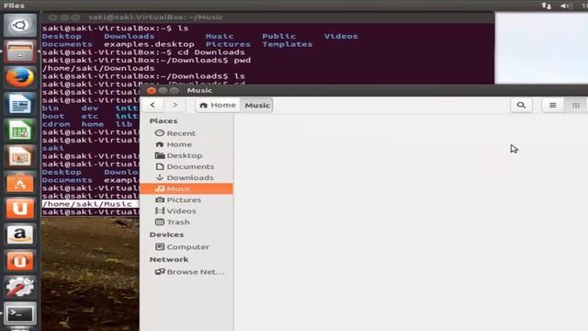This screenshot has width=588, height=331.
Task: Open Files from the launcher
Action: click(x=20, y=51)
